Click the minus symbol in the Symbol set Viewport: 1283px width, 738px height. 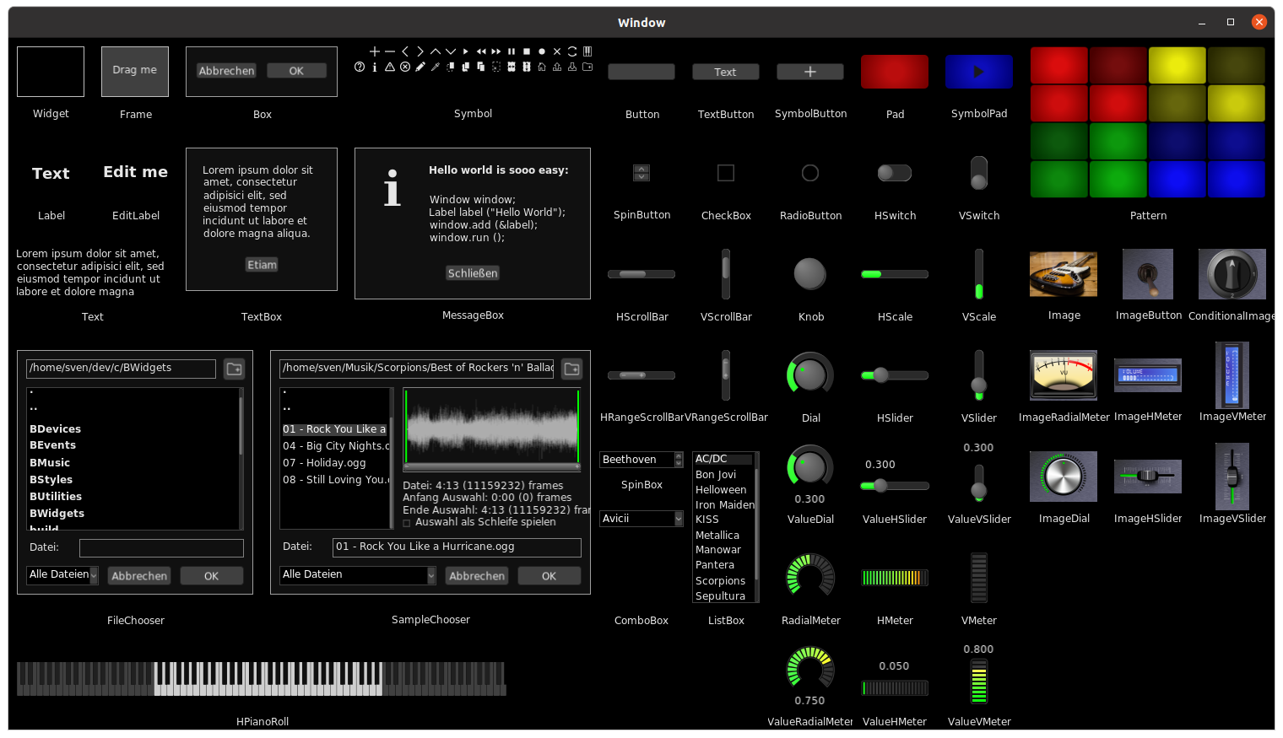coord(390,51)
